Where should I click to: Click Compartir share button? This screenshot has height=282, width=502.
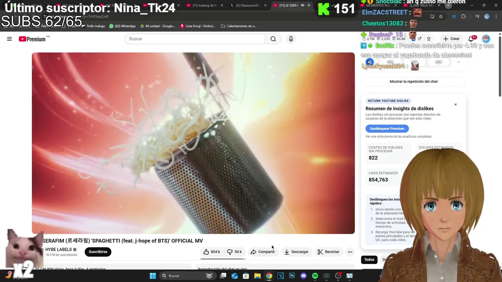point(263,252)
